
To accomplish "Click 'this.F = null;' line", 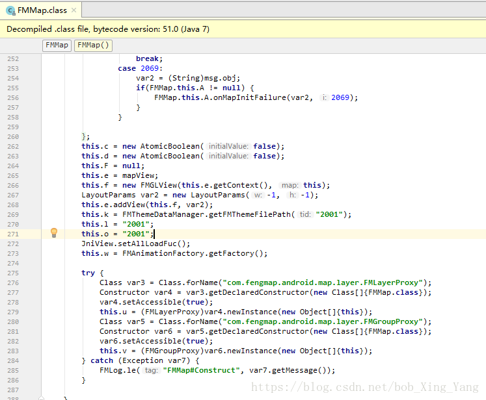I will (x=113, y=166).
